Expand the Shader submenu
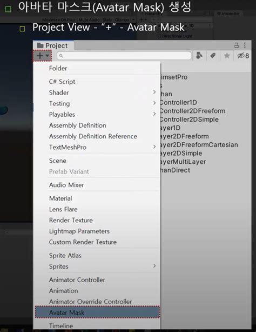 click(x=97, y=92)
